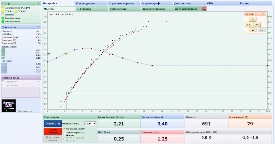Click the first gas injector bar 3,40
Viewport: 275px width, 144px height.
pyautogui.click(x=4, y=64)
